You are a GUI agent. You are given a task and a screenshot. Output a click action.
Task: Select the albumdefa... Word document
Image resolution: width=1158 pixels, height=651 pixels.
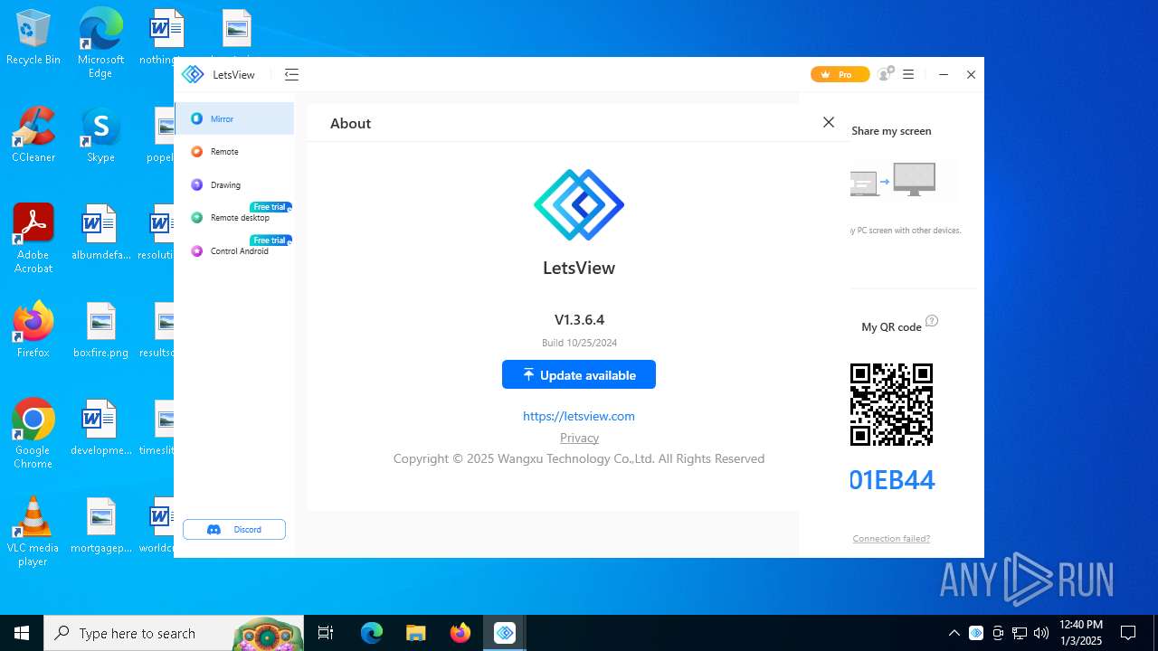[100, 232]
